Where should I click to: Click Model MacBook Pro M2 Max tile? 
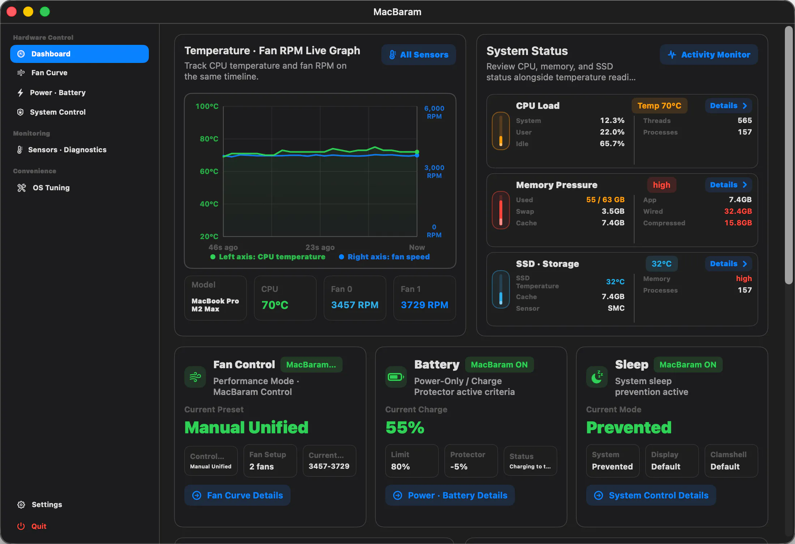(x=215, y=298)
